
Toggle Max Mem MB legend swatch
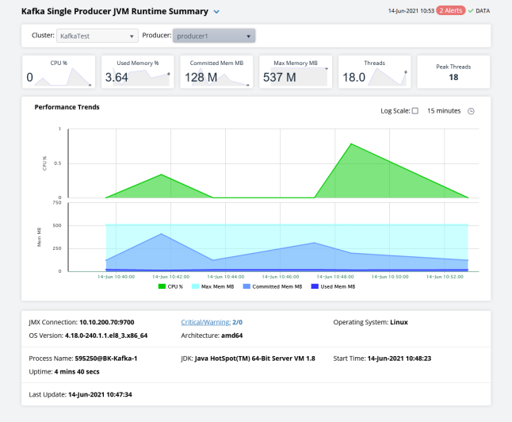click(196, 286)
